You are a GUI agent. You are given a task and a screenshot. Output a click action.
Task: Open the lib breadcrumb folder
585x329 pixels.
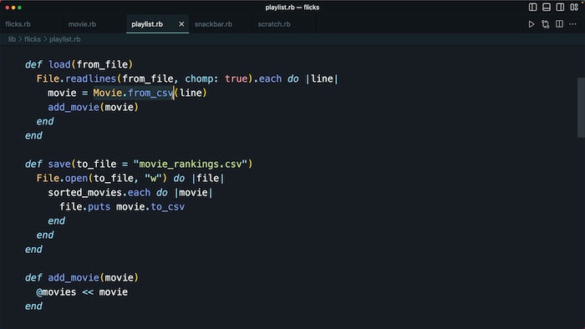click(12, 39)
